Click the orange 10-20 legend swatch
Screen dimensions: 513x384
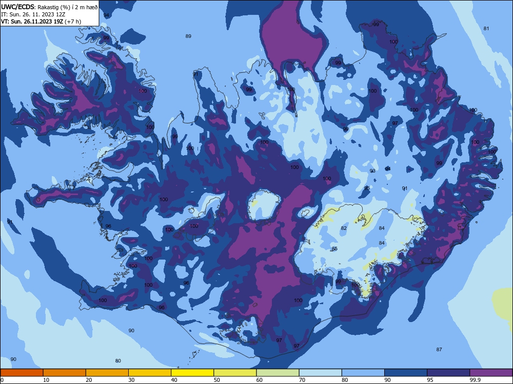click(65, 373)
